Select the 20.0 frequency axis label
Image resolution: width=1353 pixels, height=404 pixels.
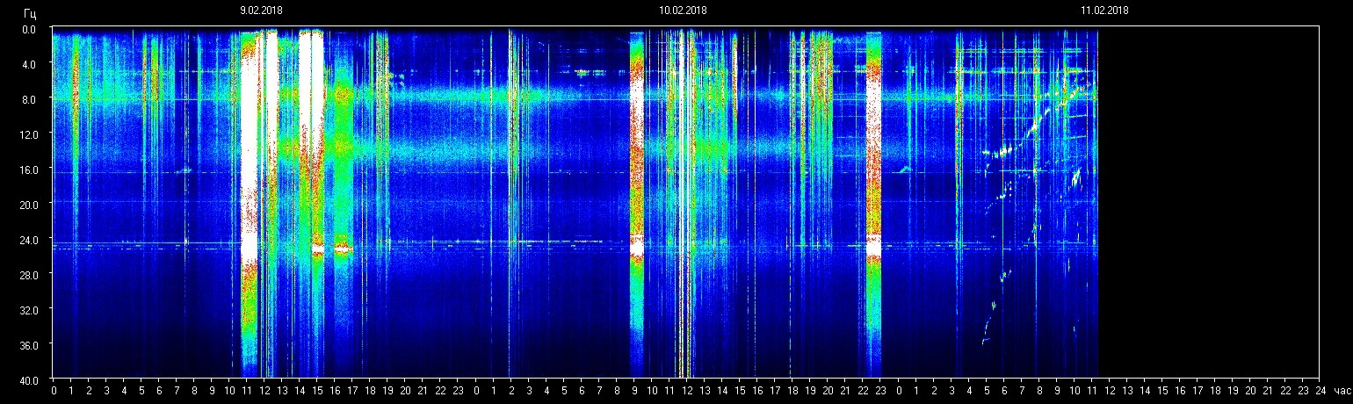(28, 204)
